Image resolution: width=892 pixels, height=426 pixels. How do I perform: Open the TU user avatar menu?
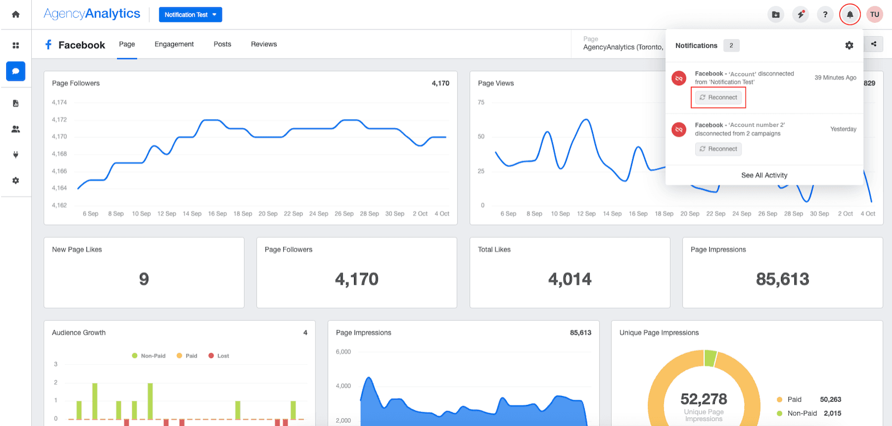pos(874,14)
